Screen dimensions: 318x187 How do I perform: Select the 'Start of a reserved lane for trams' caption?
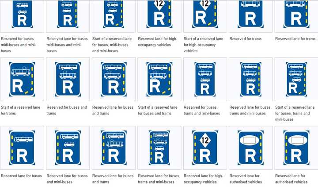pyautogui.click(x=22, y=110)
